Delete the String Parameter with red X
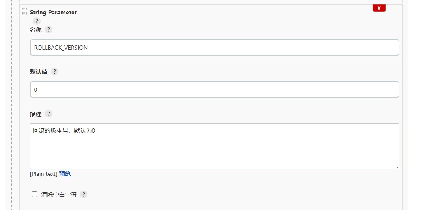The image size is (432, 210). (x=379, y=8)
